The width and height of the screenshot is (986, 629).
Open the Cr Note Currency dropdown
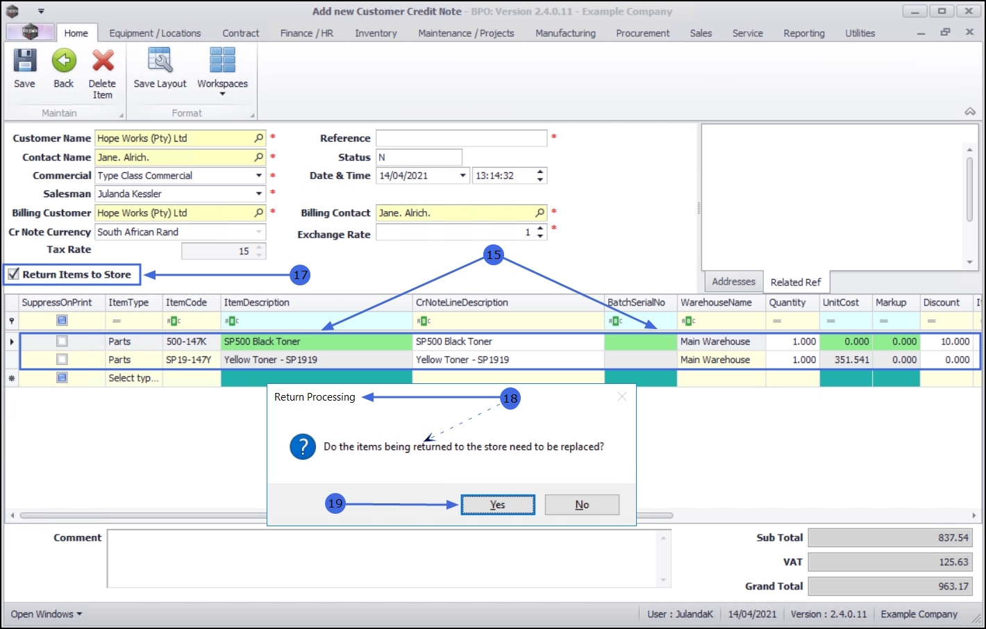[x=259, y=232]
